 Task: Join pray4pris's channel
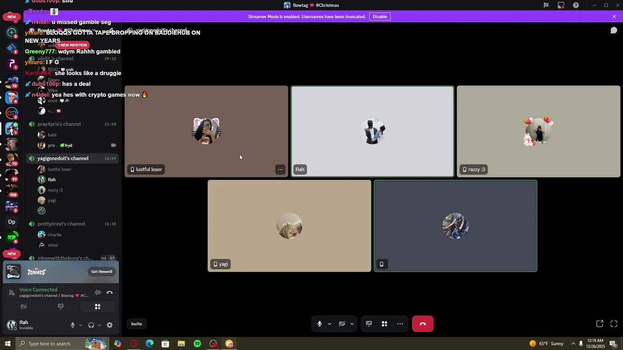pos(72,124)
